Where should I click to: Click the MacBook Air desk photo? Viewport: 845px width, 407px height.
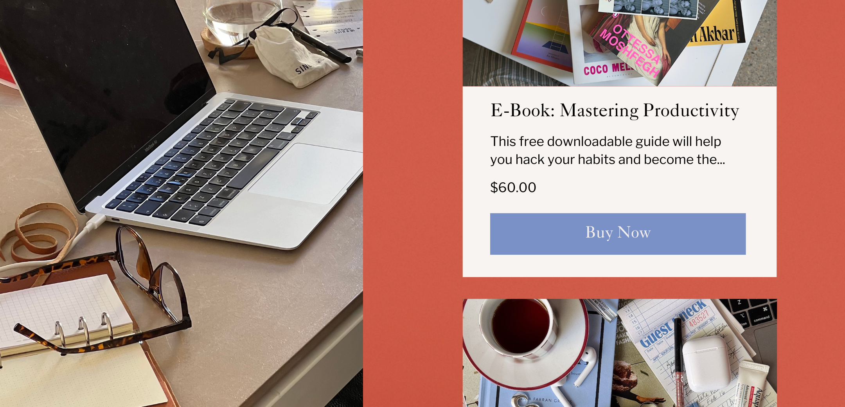182,203
